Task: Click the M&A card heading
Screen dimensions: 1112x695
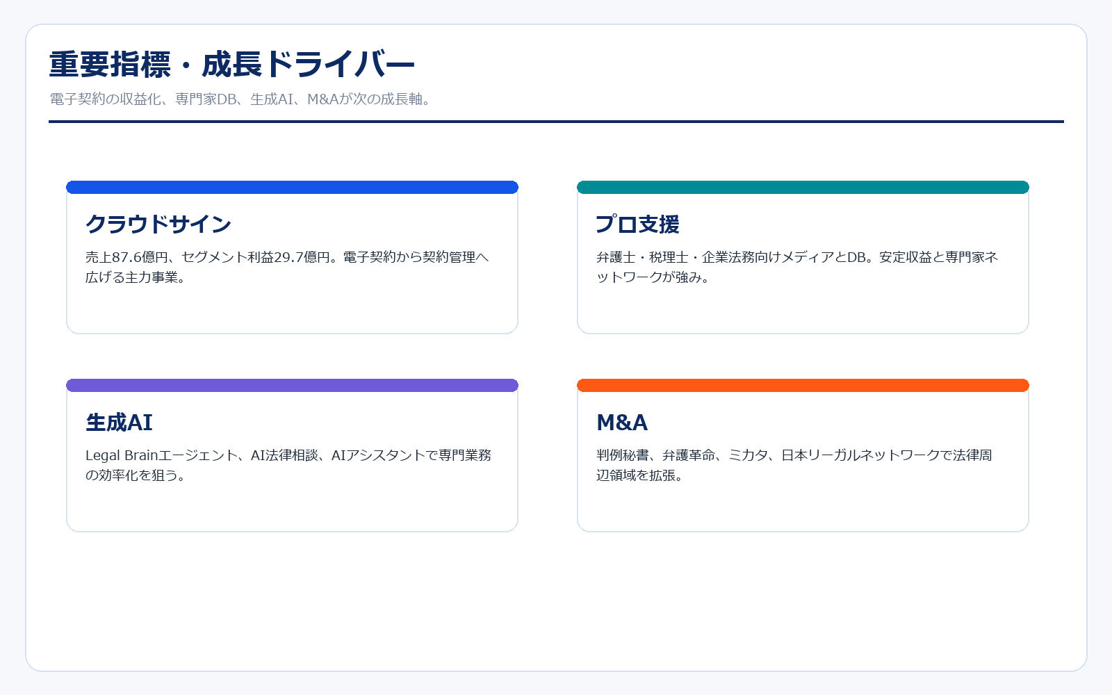Action: (622, 422)
